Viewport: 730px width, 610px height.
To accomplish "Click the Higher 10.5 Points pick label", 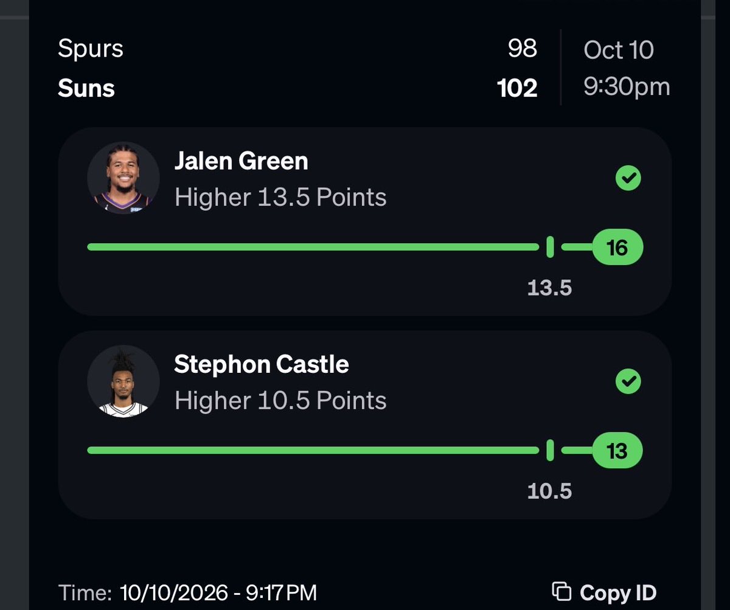I will 280,401.
